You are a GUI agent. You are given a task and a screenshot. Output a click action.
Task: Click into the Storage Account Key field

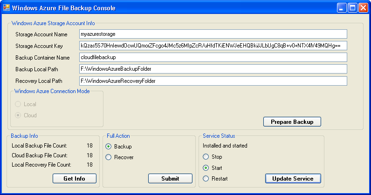(x=213, y=46)
